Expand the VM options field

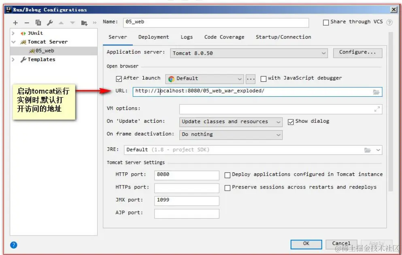[x=377, y=109]
